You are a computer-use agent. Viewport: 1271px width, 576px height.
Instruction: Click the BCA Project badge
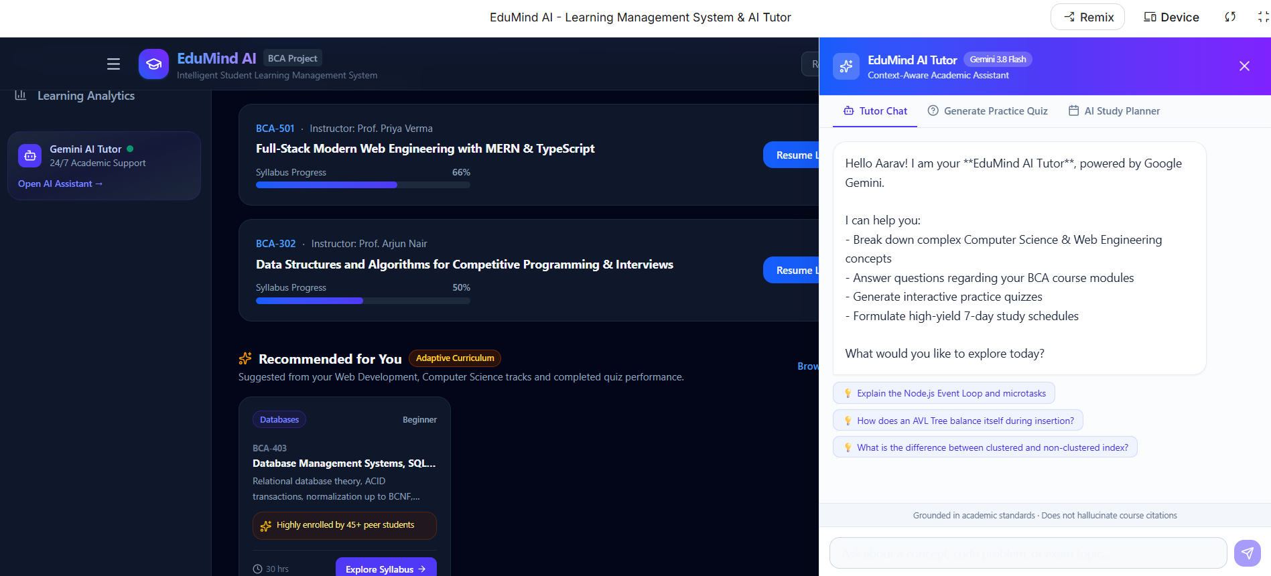(x=293, y=58)
